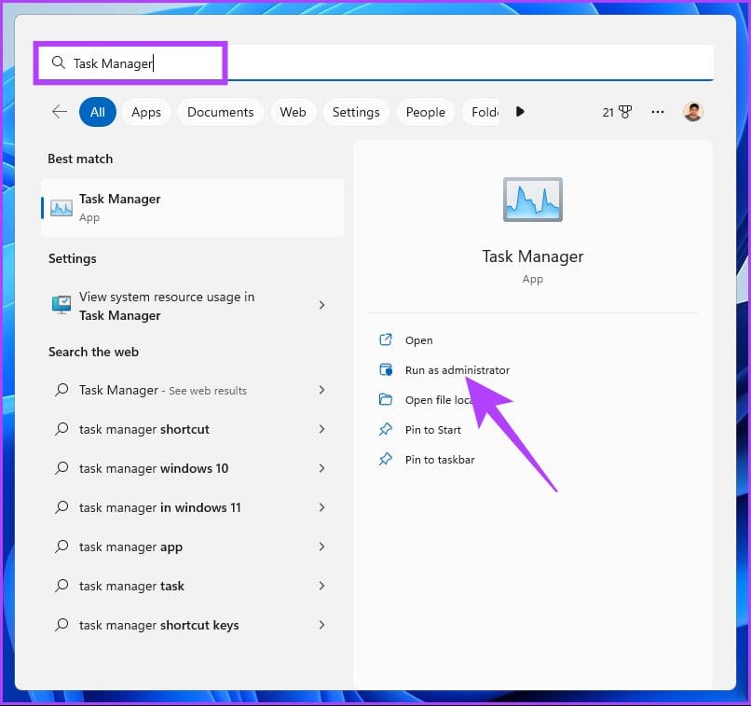Click the user profile picture icon

tap(693, 111)
